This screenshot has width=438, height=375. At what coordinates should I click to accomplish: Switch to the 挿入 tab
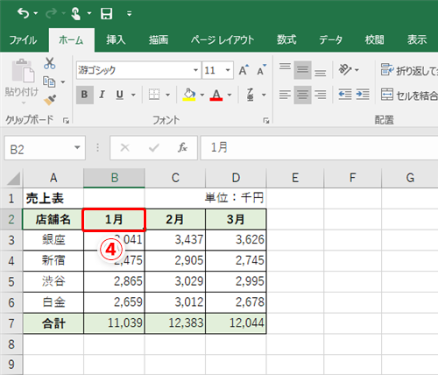point(116,39)
